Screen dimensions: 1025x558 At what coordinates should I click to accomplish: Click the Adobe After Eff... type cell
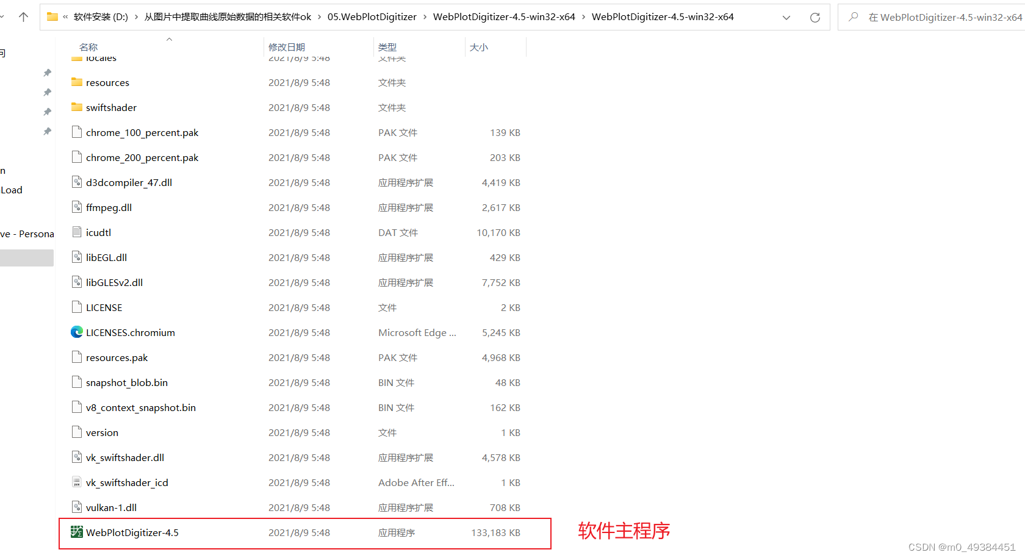[416, 483]
